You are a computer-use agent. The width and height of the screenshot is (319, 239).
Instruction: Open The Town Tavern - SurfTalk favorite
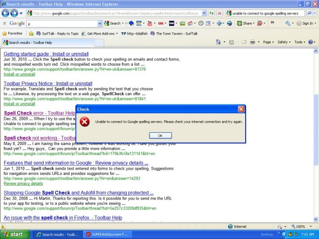[174, 33]
